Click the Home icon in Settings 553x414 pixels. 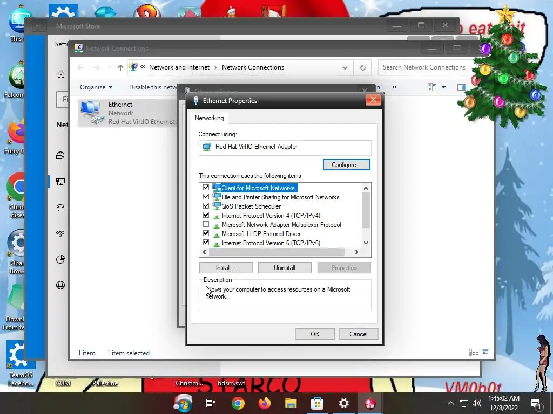[x=61, y=74]
